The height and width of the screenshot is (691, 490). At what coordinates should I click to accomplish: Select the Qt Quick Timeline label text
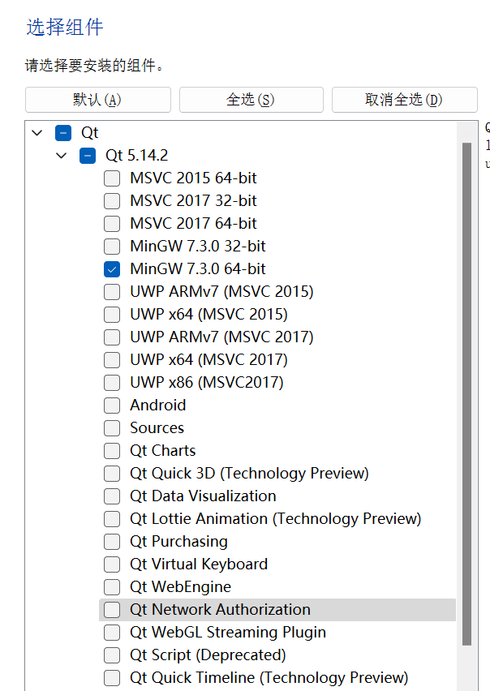269,678
